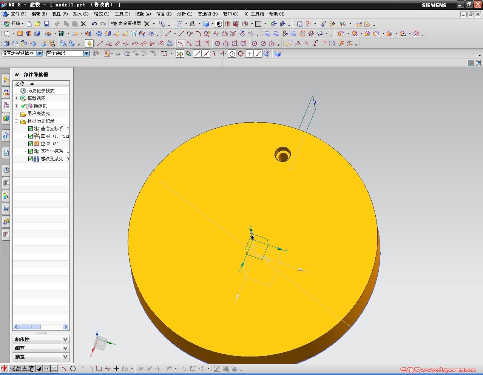Click the threaded hole on the disc
483x375 pixels.
[283, 154]
